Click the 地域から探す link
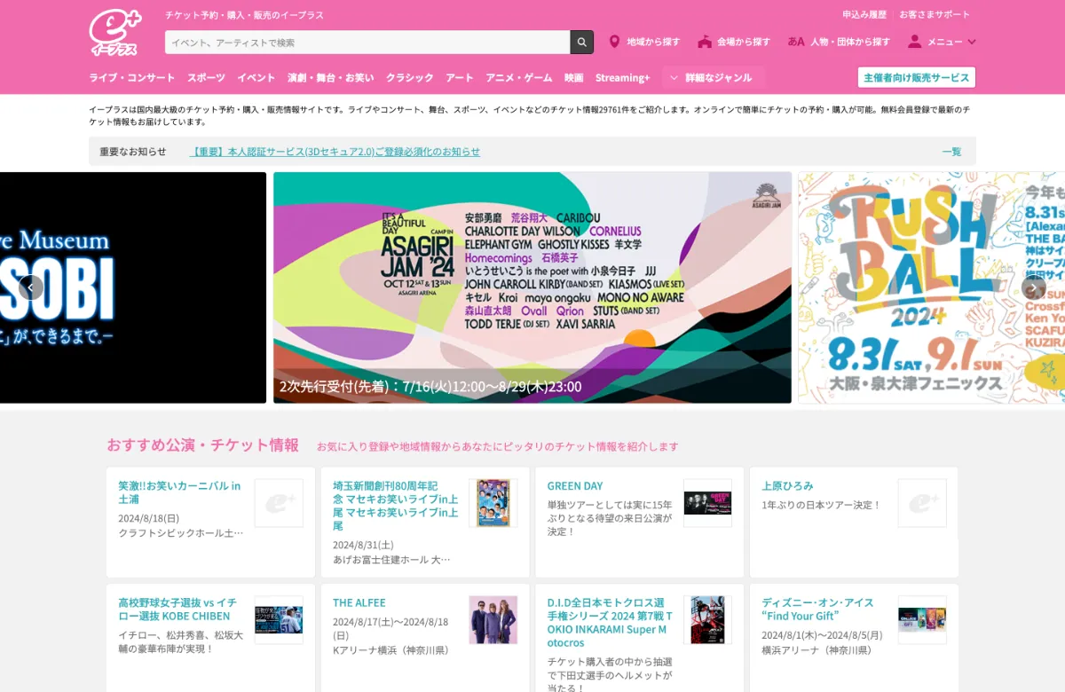Screen dimensions: 1065x692 click(653, 42)
